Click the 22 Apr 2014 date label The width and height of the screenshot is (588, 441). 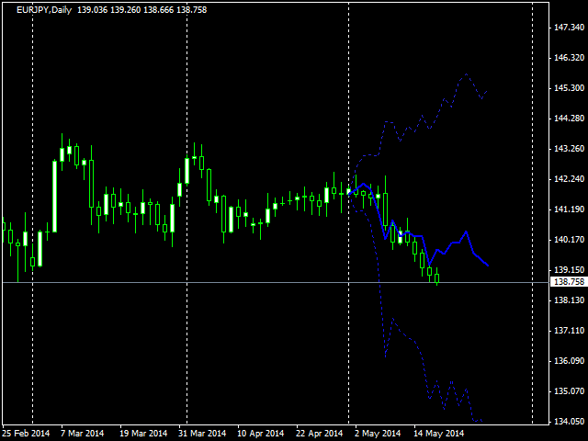tap(320, 434)
